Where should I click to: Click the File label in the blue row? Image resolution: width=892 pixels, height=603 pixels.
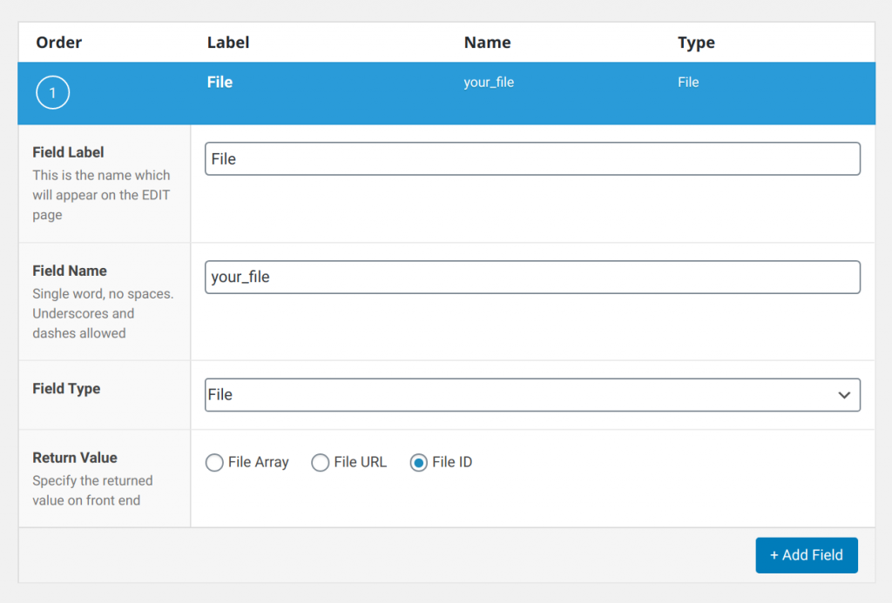(x=218, y=83)
